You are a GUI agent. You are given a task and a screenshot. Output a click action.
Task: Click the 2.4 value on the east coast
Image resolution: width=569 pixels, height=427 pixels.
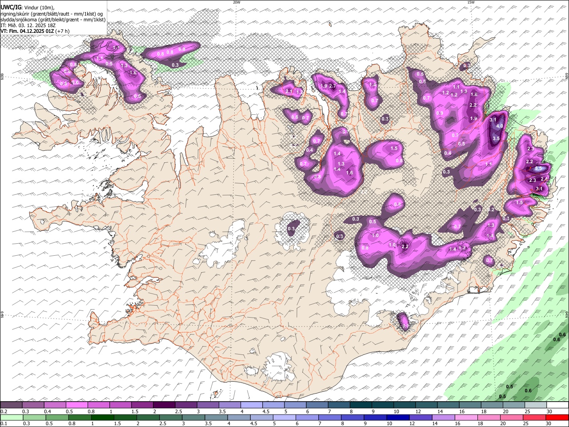pos(544,178)
